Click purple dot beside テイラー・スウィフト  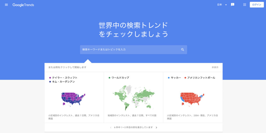tap(50, 78)
